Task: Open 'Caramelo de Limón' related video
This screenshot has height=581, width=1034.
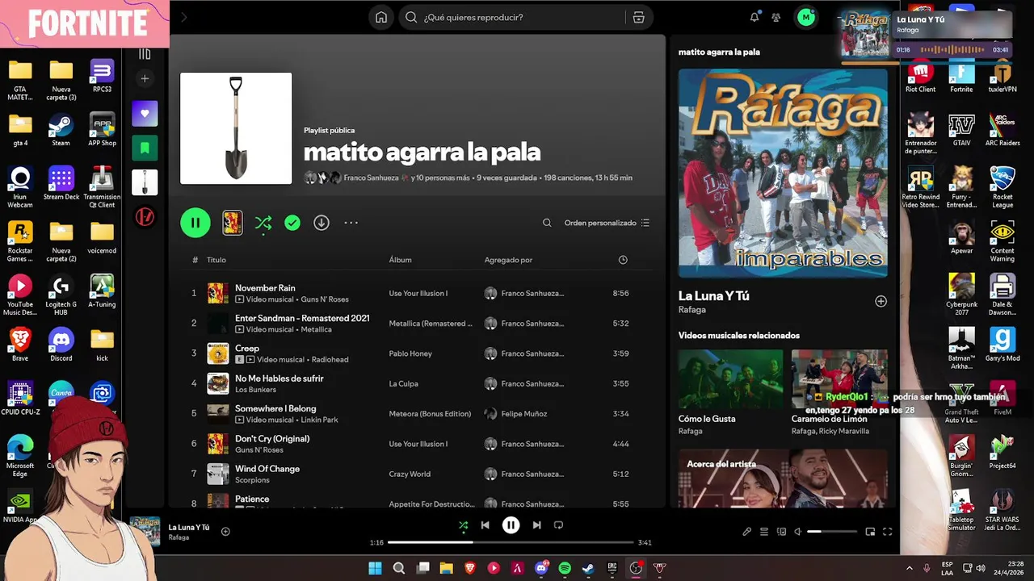Action: (839, 392)
